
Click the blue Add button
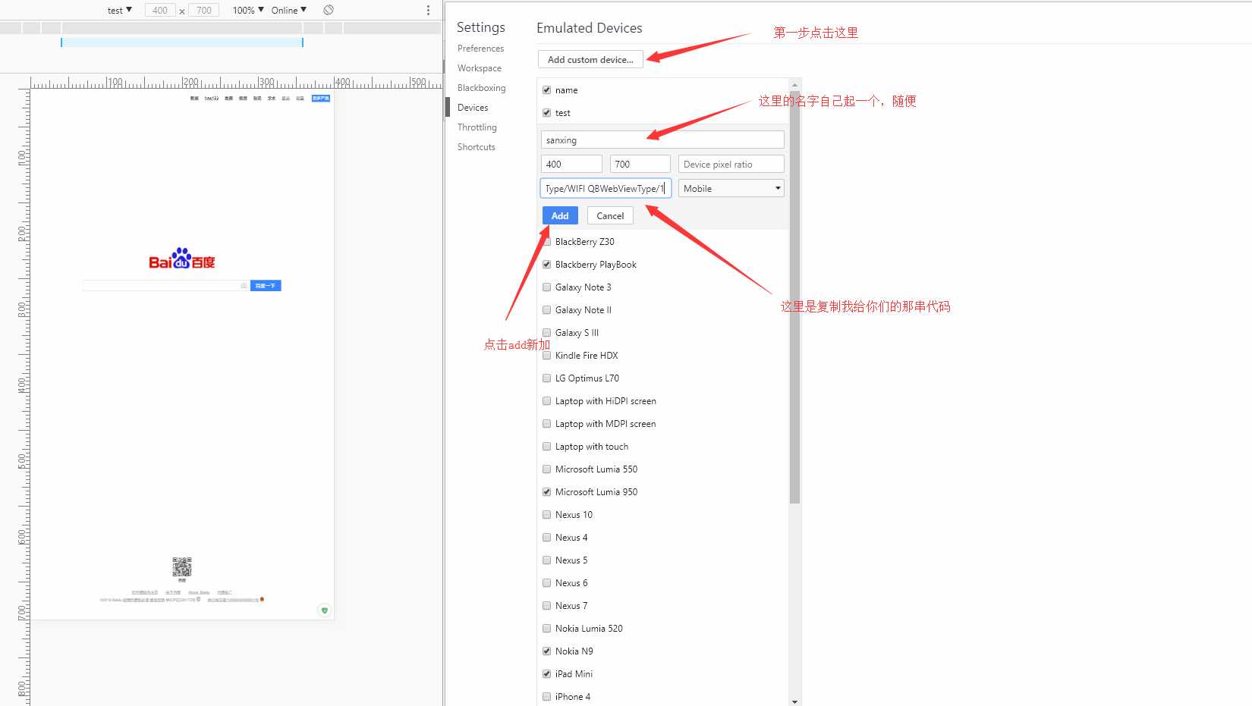point(560,215)
